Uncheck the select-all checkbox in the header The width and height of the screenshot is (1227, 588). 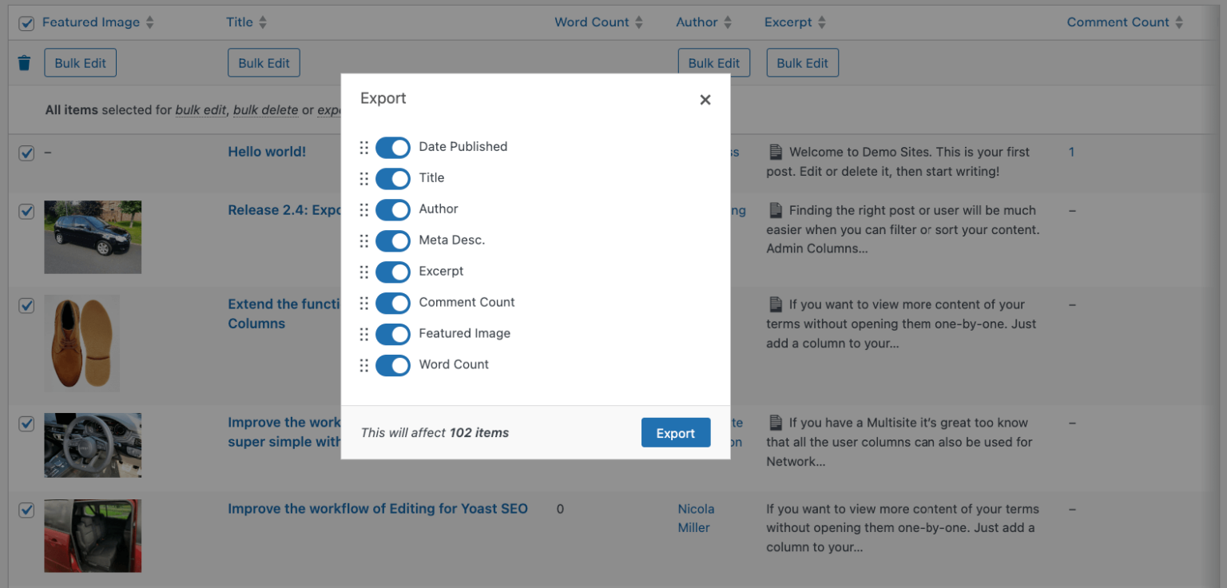[x=26, y=22]
